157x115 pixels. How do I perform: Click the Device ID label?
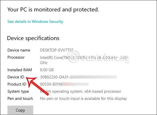point(16,77)
